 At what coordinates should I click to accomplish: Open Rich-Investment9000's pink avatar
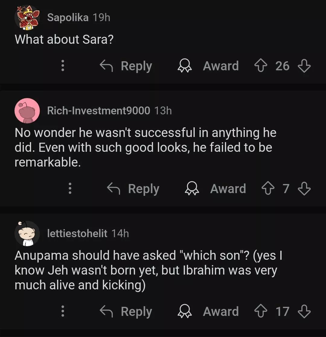tap(27, 110)
